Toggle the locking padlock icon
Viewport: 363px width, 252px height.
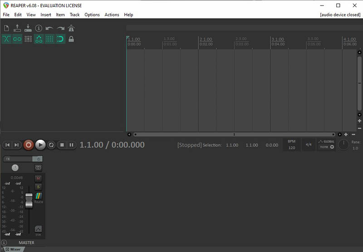pyautogui.click(x=71, y=39)
